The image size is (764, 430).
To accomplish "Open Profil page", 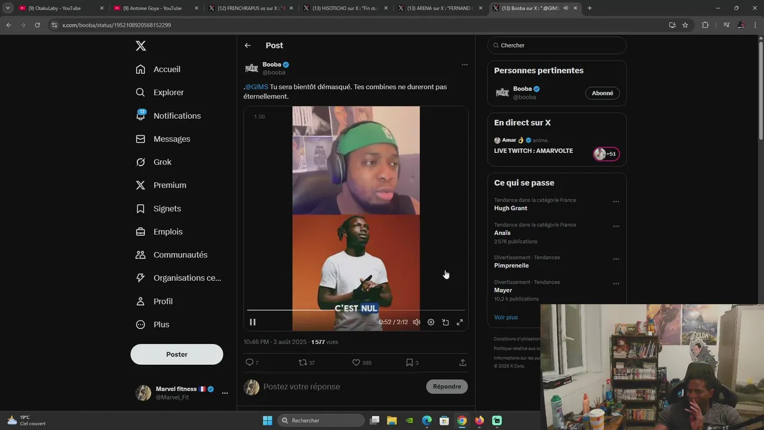I will point(155,302).
